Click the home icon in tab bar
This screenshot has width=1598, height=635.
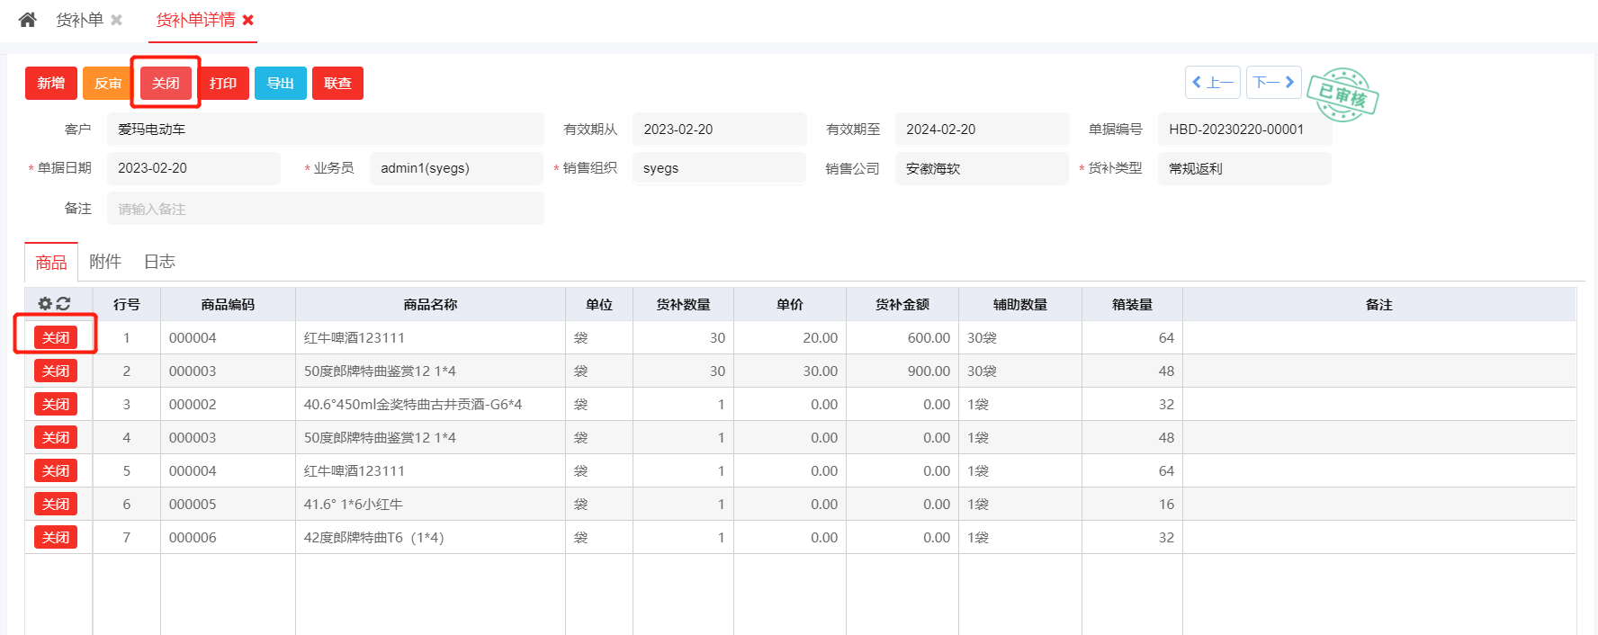(x=27, y=20)
